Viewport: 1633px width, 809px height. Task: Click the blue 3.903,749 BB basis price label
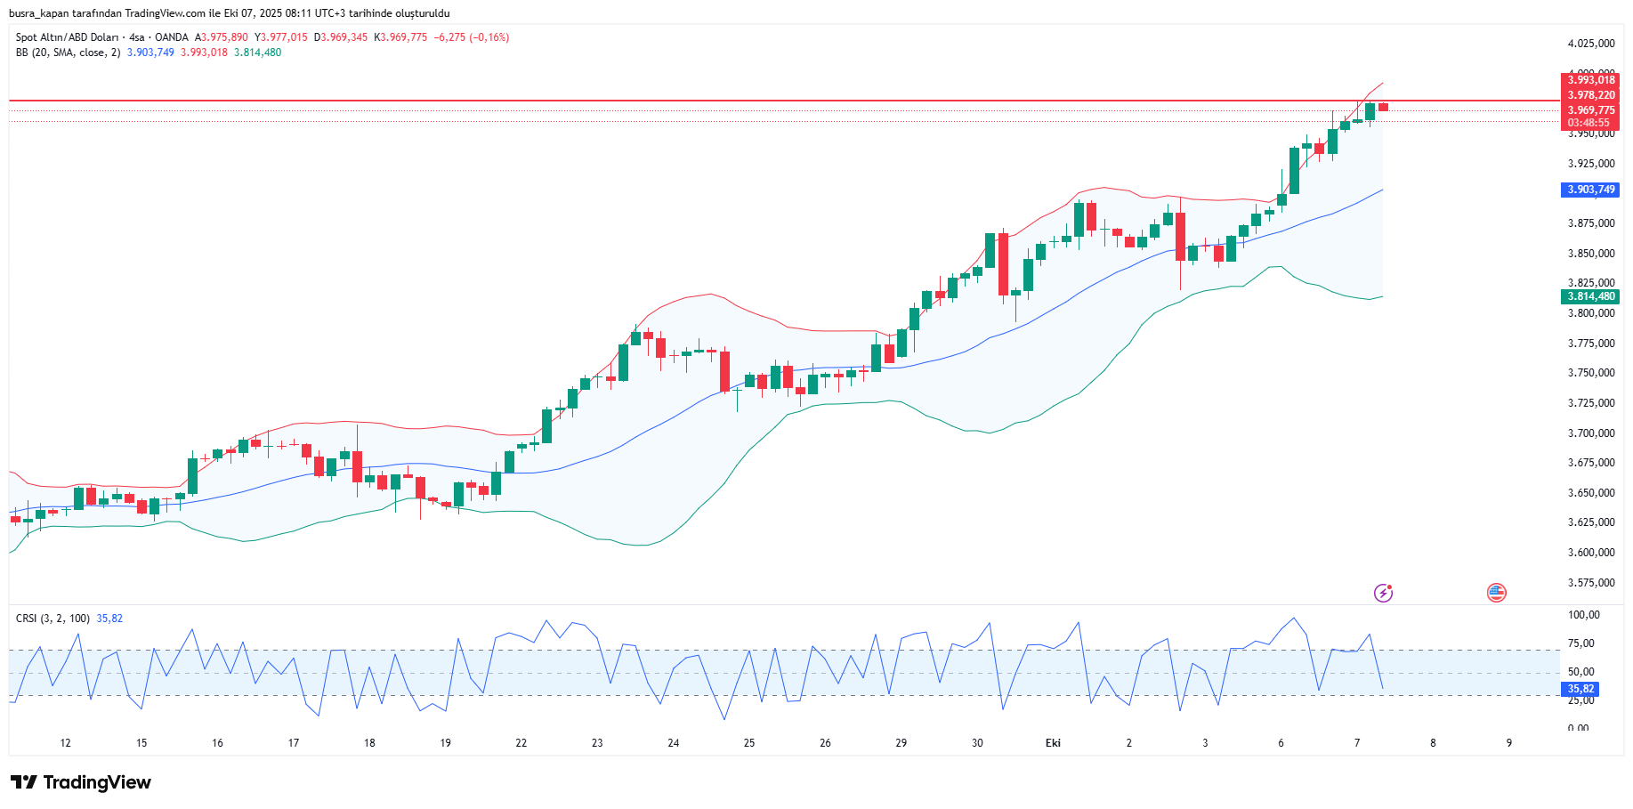coord(1590,190)
